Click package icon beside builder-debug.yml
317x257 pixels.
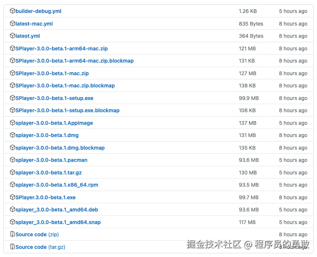(x=13, y=11)
